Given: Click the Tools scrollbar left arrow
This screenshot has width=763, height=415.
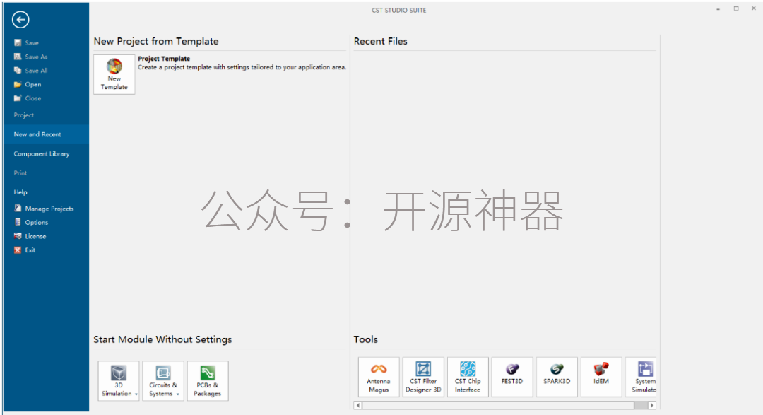Looking at the screenshot, I should click(x=358, y=405).
